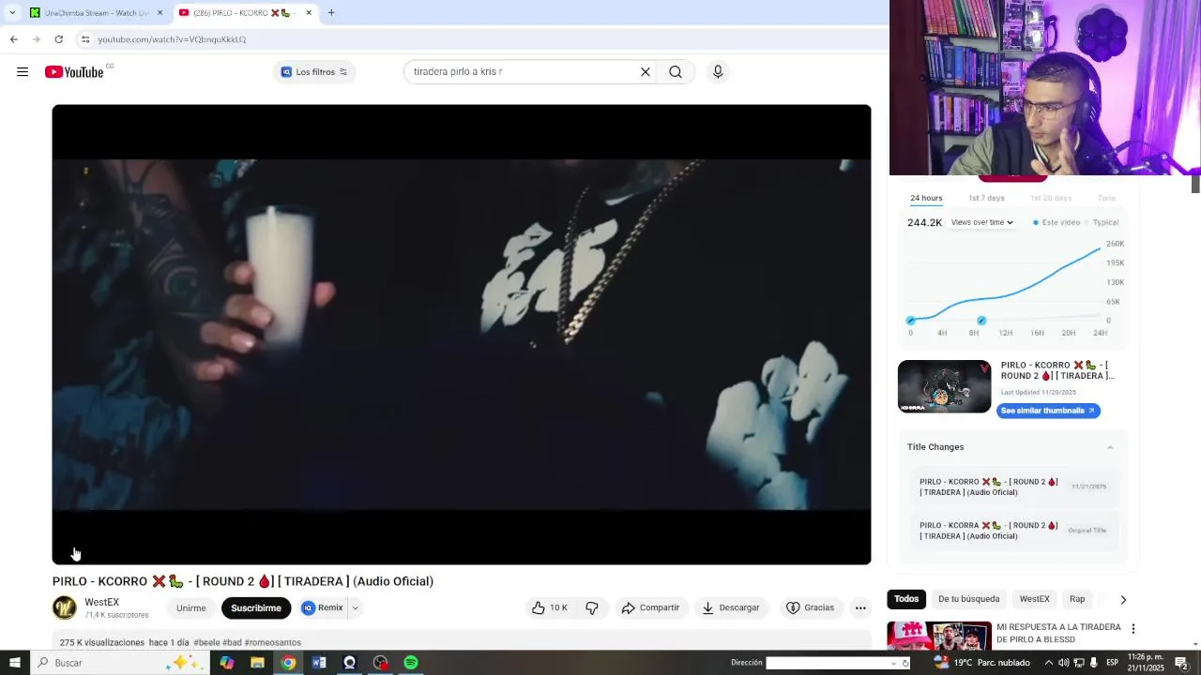Open the Copilot icon on the taskbar

point(227,663)
